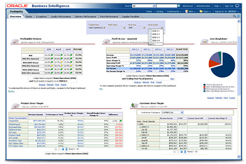Click the Margins link

pos(11,91)
